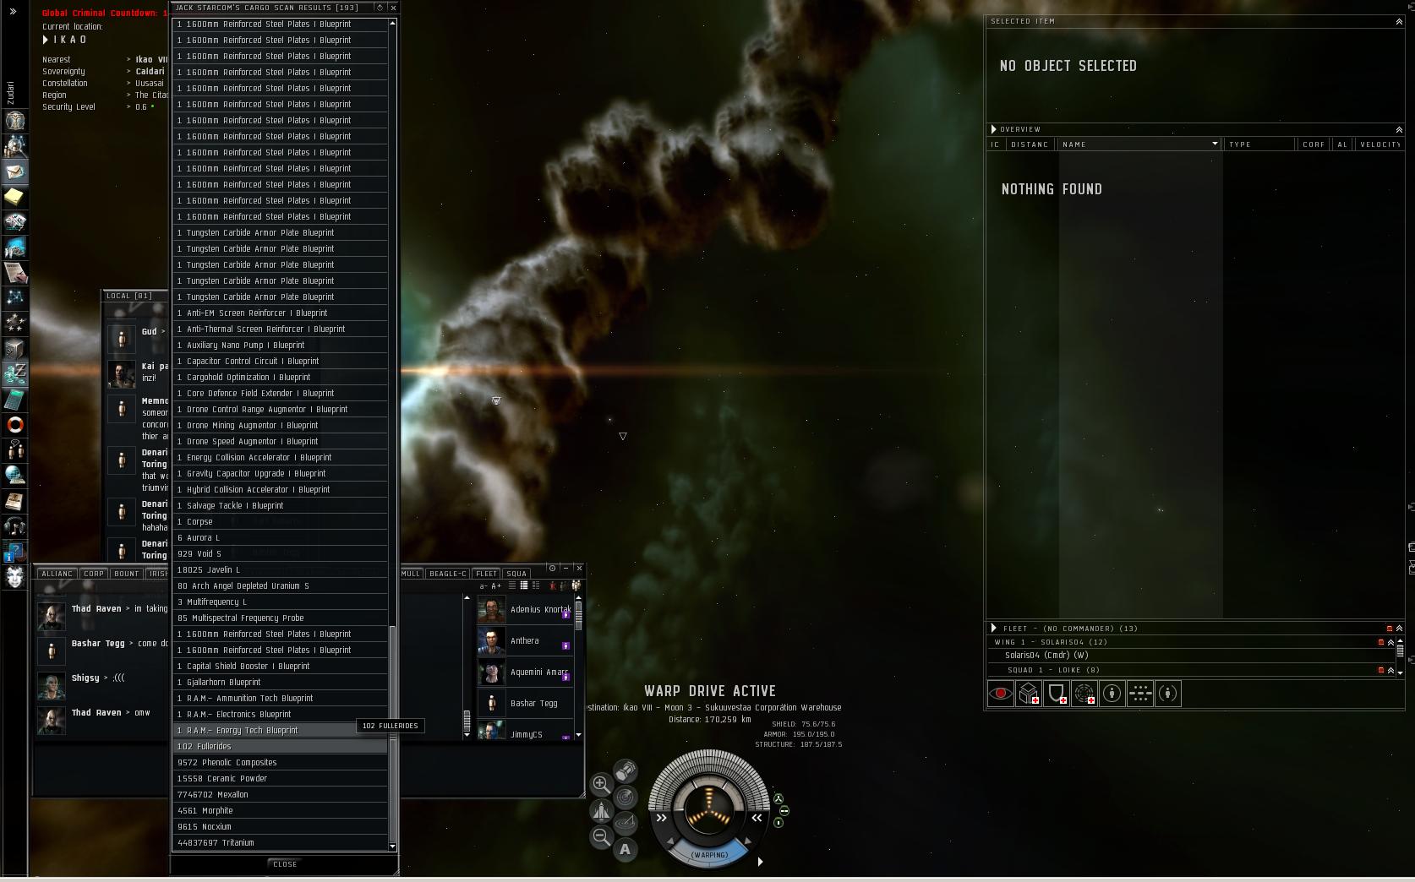Toggle red square on Fleet header row
1415x882 pixels.
[x=1390, y=629]
